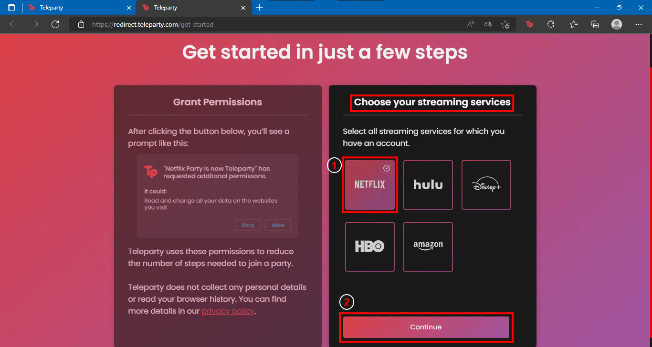
Task: Minimize the browser window
Action: click(597, 8)
